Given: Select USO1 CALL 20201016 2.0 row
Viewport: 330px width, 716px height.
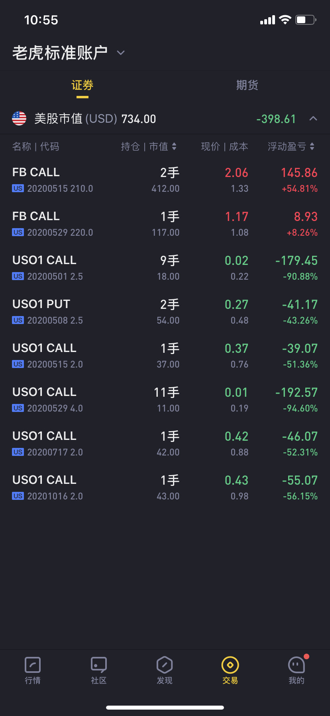Looking at the screenshot, I should (x=165, y=487).
